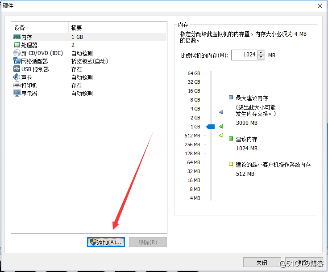The width and height of the screenshot is (328, 272).
Task: Click the 关闭 button
Action: click(262, 262)
